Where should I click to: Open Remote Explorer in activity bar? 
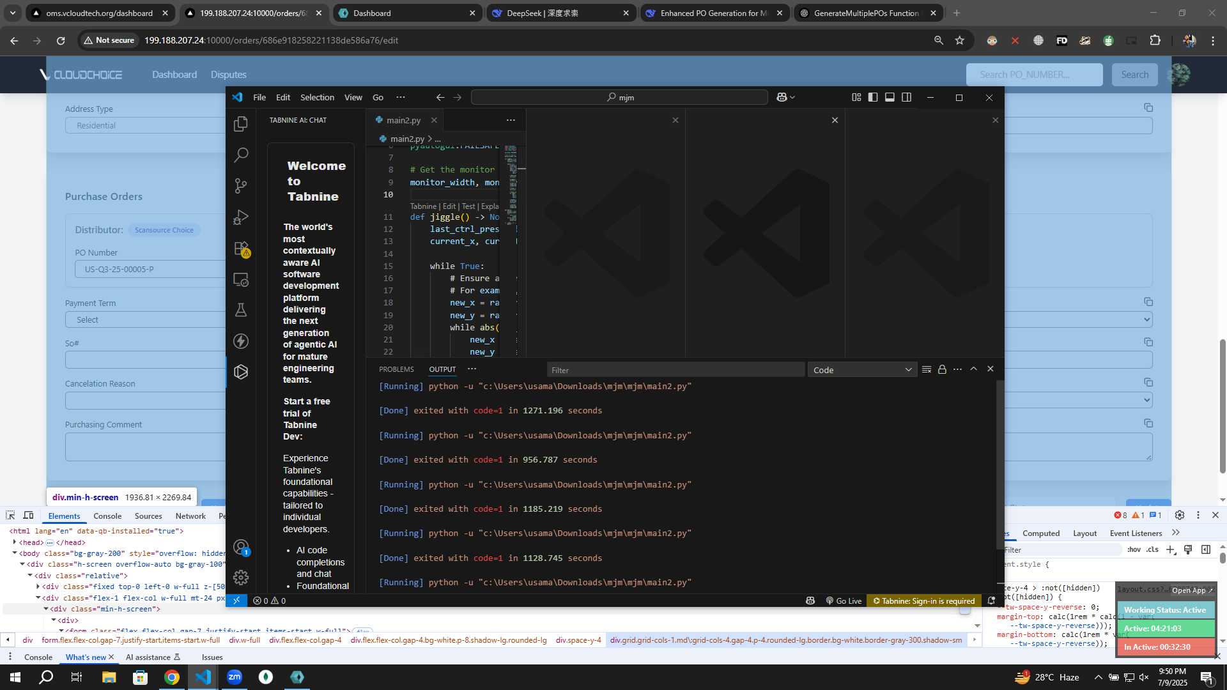coord(241,279)
